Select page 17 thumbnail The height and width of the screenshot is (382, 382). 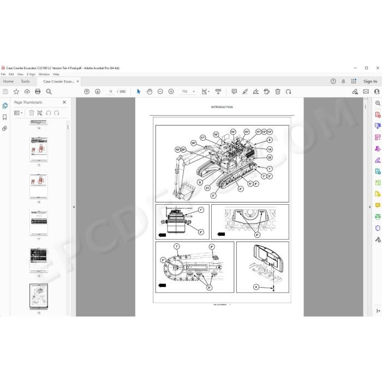[39, 223]
